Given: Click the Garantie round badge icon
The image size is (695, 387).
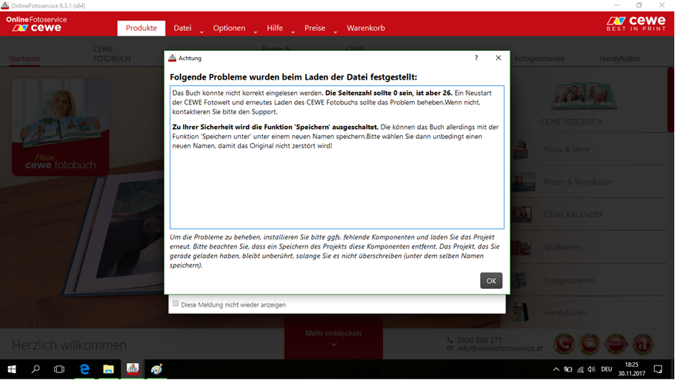Looking at the screenshot, I should click(x=616, y=344).
